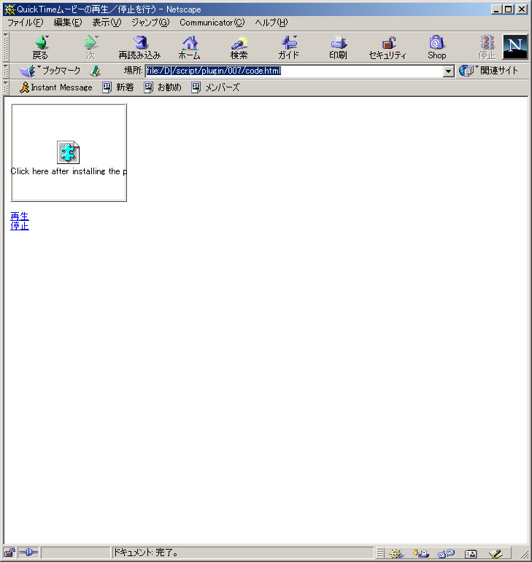Click the Netscape N logo
The image size is (532, 562).
[515, 47]
